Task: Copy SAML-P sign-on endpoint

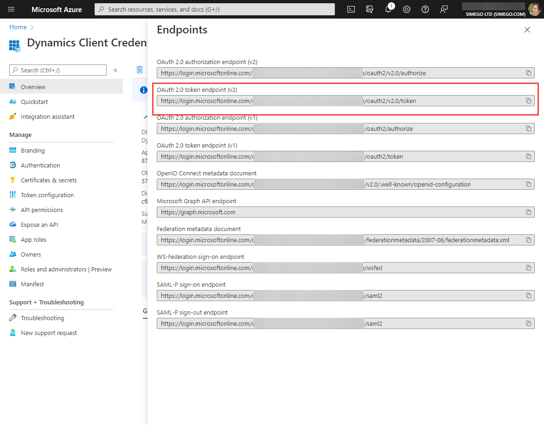Action: click(528, 296)
